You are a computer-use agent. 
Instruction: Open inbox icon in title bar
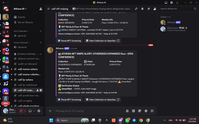coord(166,2)
